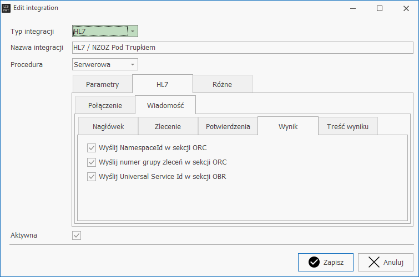Viewport: 419px width, 277px height.
Task: Open the Treść wyniku tab
Action: [x=347, y=126]
